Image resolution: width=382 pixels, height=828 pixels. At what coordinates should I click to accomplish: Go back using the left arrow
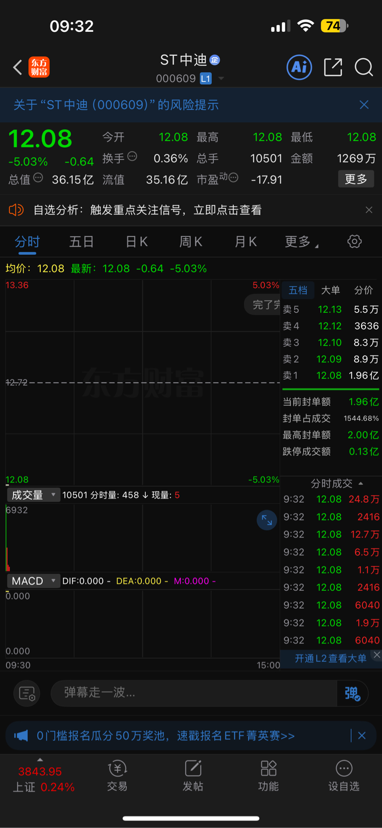pyautogui.click(x=17, y=67)
